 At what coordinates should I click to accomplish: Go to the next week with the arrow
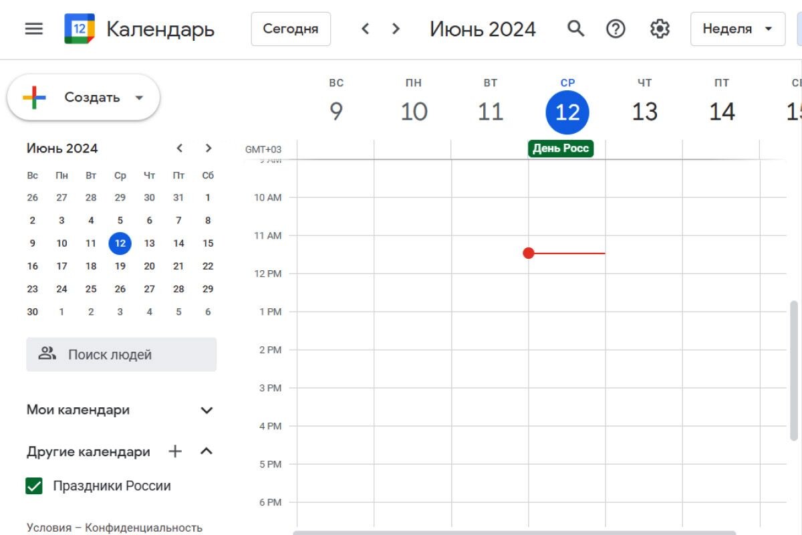click(x=396, y=29)
